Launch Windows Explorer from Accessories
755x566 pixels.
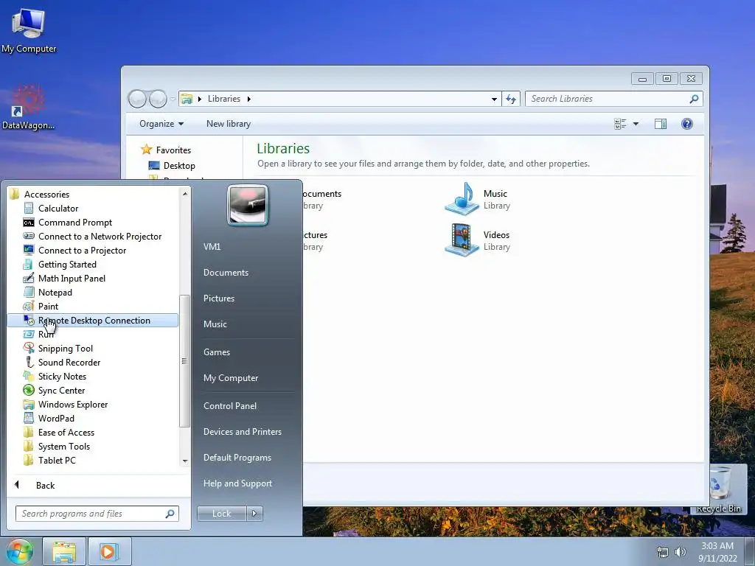point(73,405)
